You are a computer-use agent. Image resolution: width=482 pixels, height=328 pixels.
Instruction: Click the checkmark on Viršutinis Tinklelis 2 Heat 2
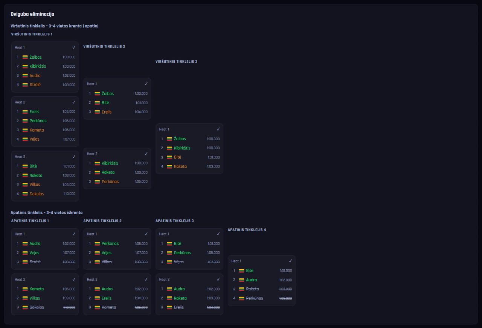coord(146,153)
